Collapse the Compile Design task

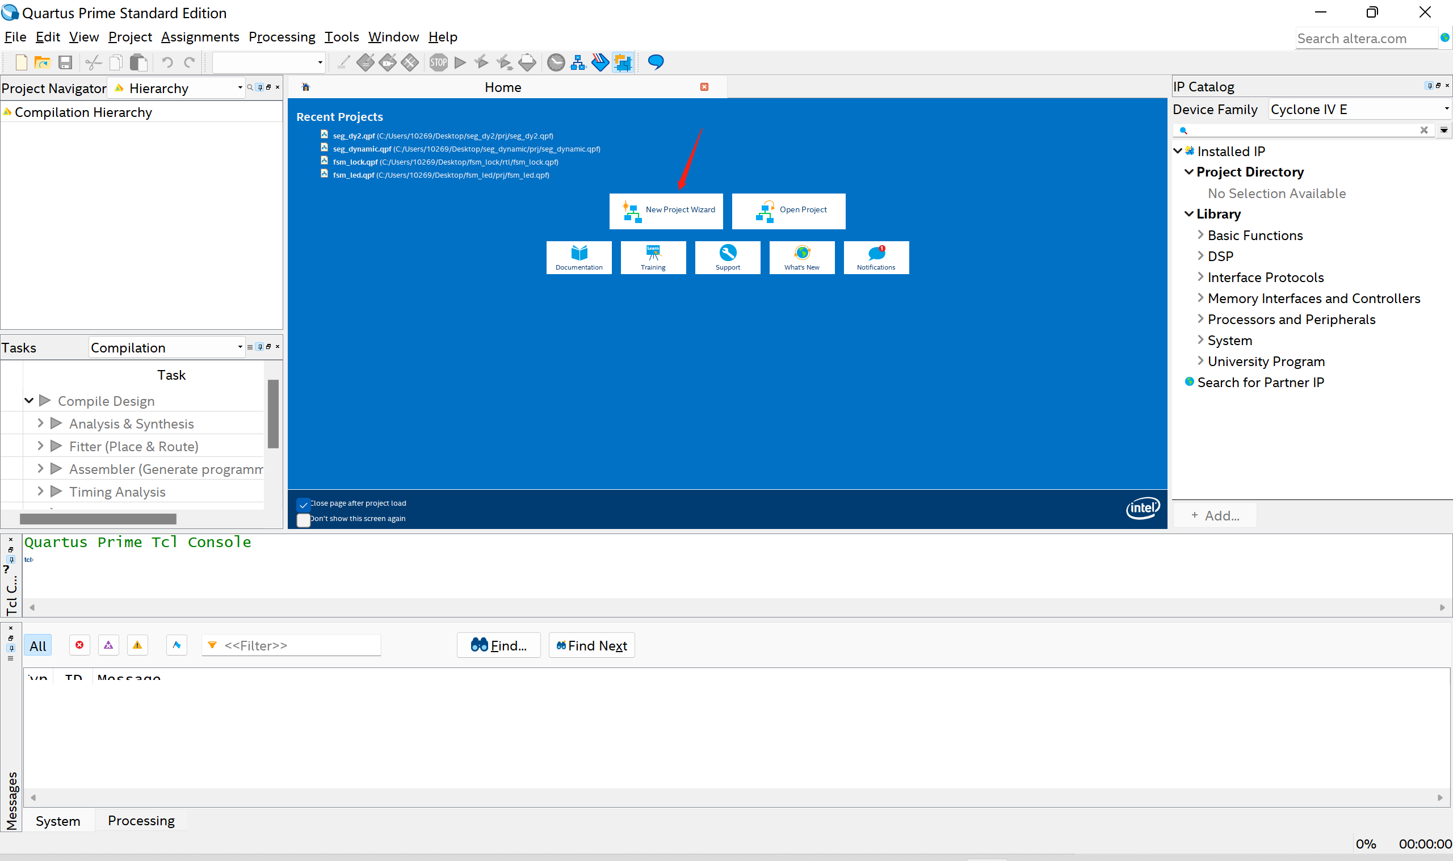tap(29, 401)
